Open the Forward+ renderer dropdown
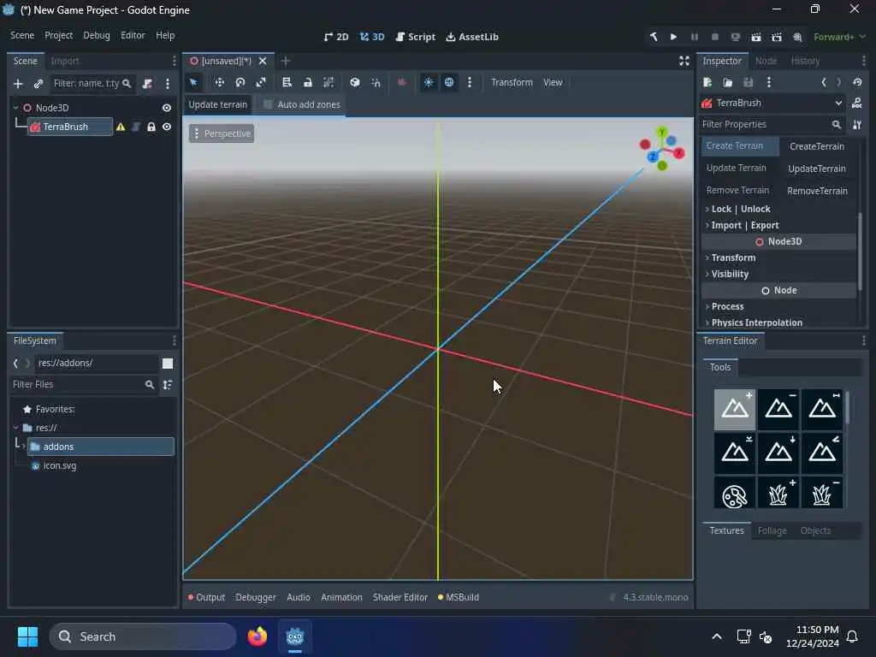 [x=840, y=37]
